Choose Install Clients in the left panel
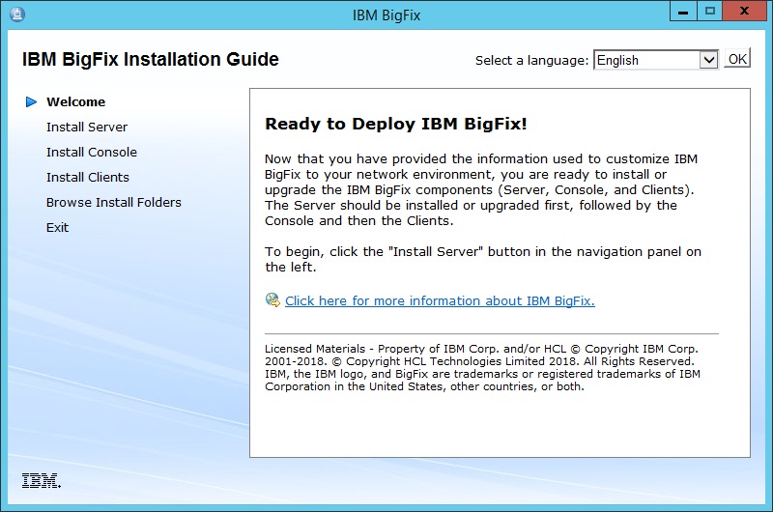 88,177
